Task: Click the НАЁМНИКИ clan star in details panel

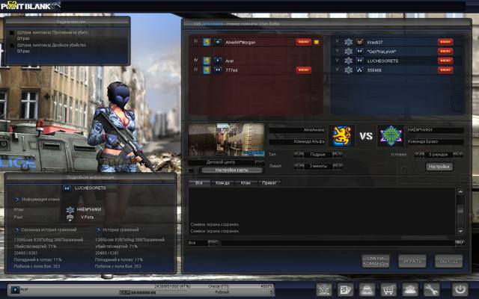Action: [x=70, y=209]
